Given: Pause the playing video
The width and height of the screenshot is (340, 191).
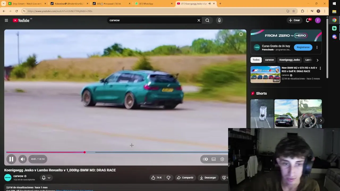Looking at the screenshot, I should tap(11, 159).
